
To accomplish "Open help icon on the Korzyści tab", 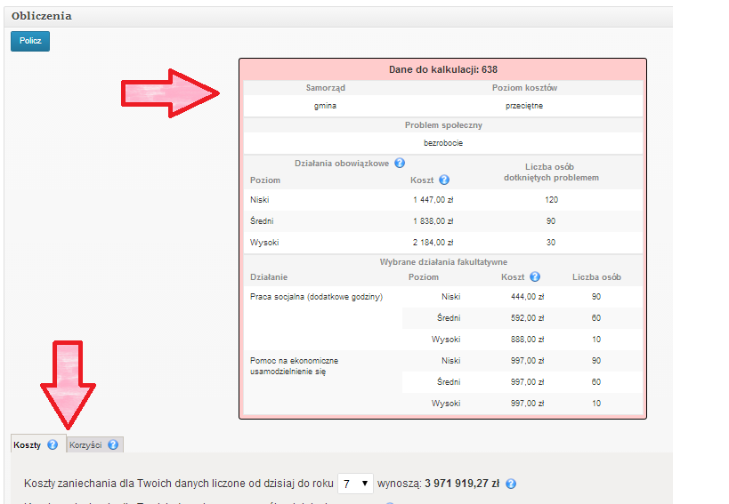I will pyautogui.click(x=113, y=444).
